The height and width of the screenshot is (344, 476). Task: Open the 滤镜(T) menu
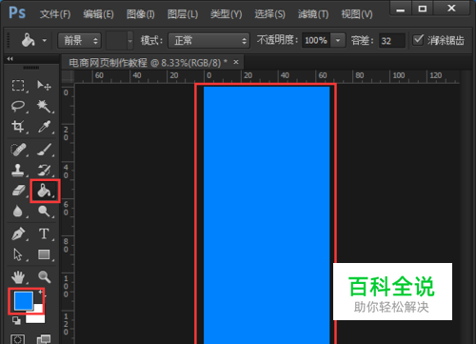313,14
